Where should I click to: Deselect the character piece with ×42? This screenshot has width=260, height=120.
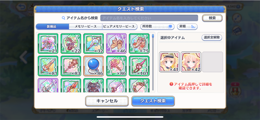tap(191, 62)
